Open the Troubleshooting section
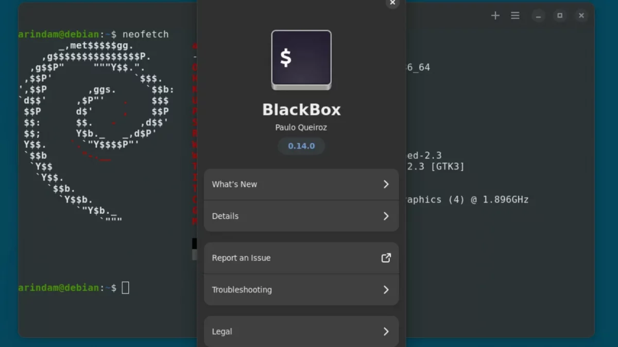 [301, 289]
